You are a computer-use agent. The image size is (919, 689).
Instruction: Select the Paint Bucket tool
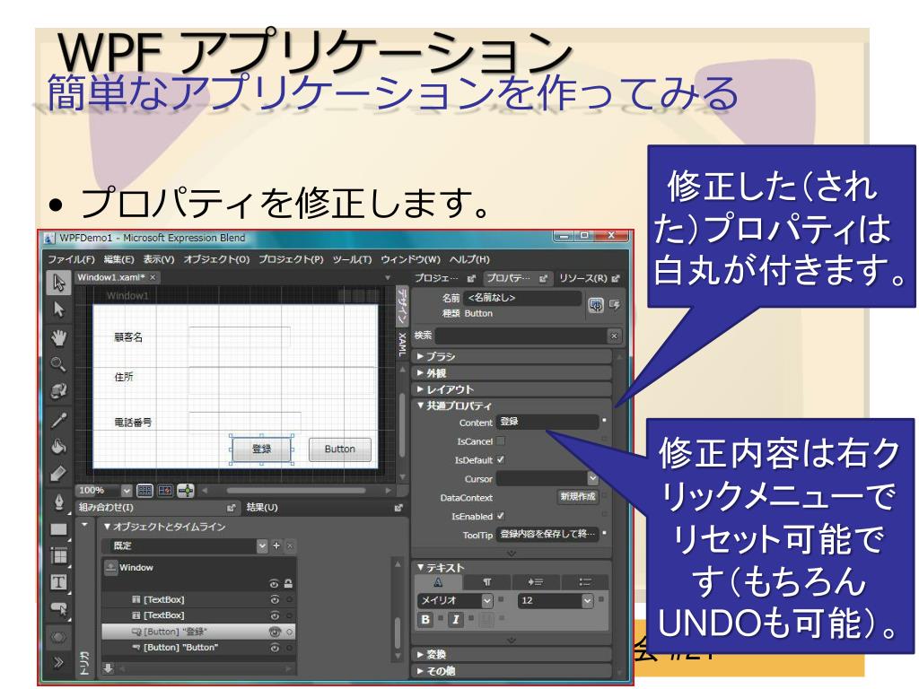58,447
